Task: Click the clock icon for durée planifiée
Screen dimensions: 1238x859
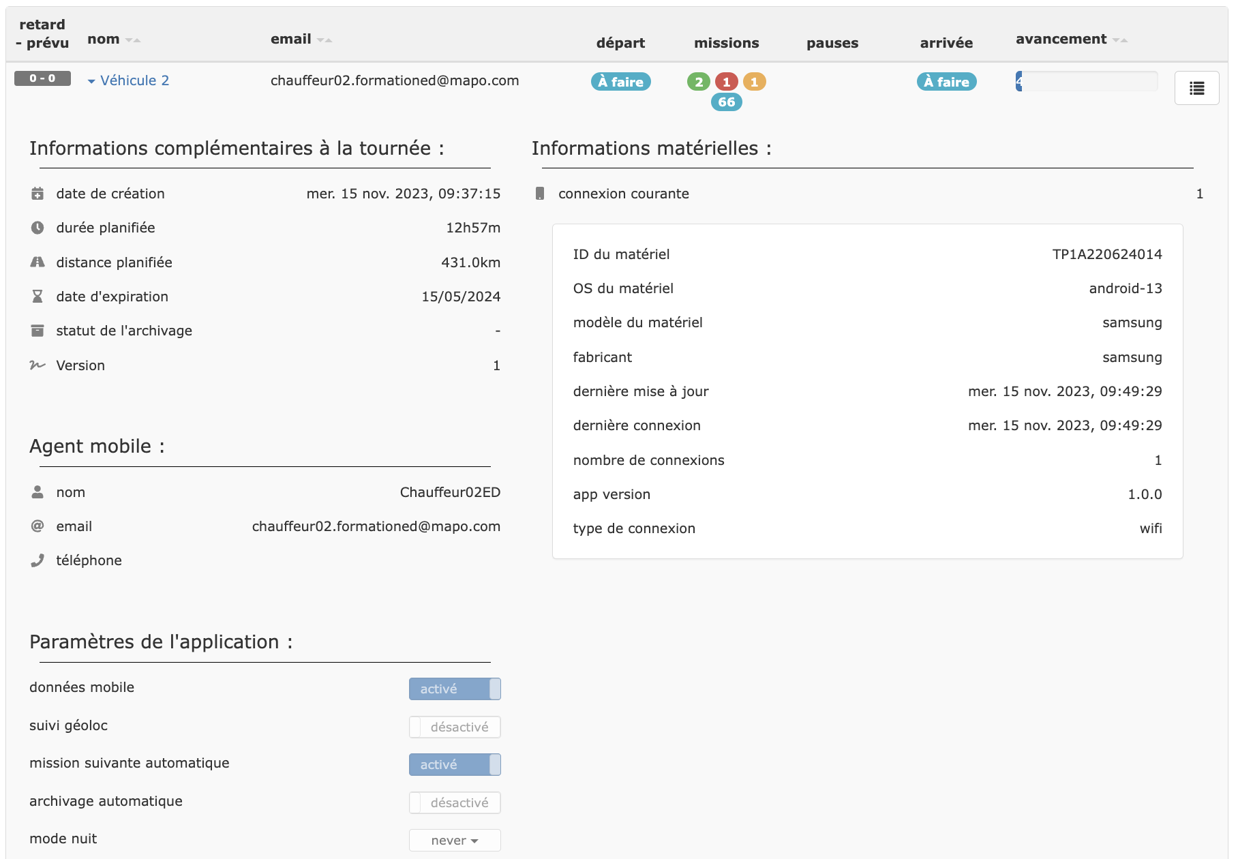Action: coord(37,228)
